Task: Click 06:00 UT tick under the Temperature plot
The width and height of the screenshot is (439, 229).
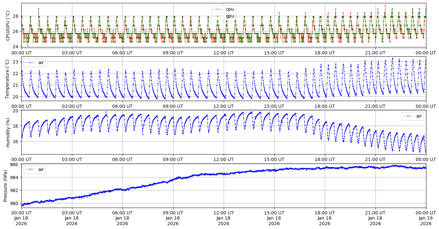Action: coord(122,106)
